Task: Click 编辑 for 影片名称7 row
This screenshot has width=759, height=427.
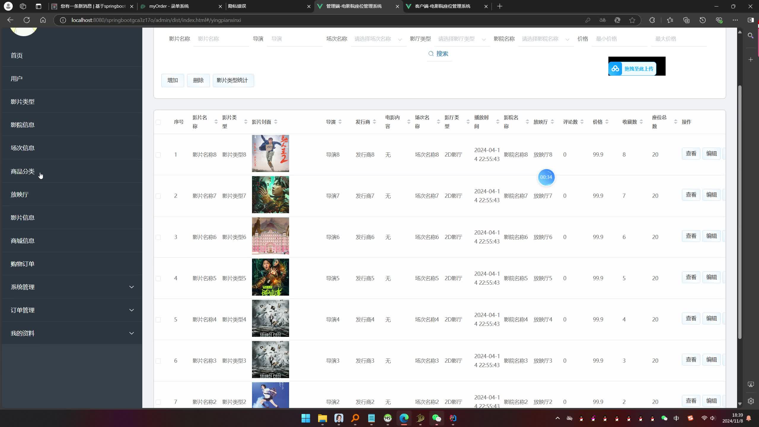Action: [x=711, y=195]
